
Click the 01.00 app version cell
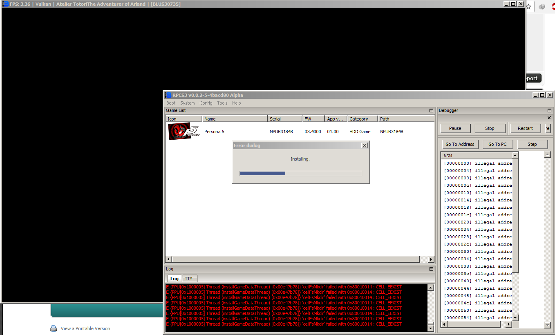coord(333,132)
